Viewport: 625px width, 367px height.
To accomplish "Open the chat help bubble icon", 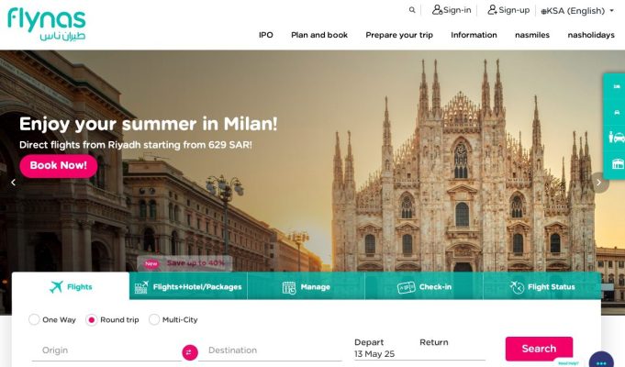I will 601,361.
